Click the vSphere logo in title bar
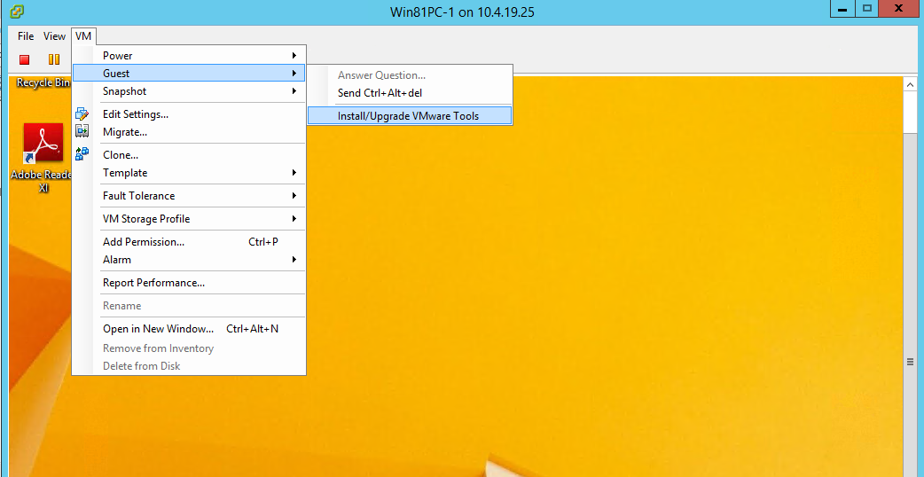 pyautogui.click(x=18, y=12)
